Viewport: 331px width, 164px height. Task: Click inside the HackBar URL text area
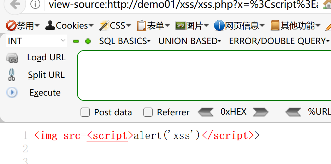pyautogui.click(x=203, y=75)
